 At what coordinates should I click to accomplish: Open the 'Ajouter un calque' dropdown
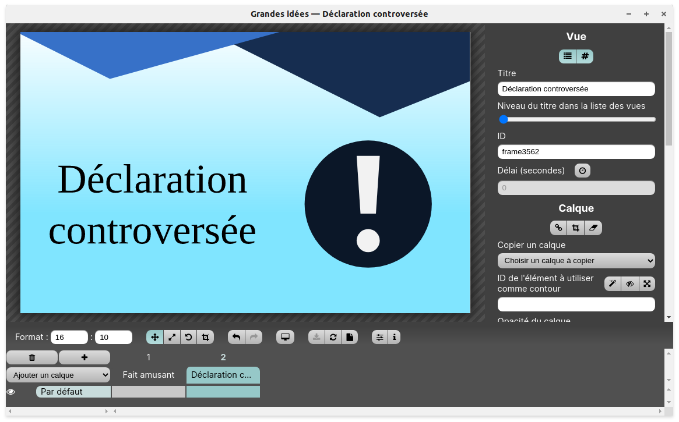point(58,375)
